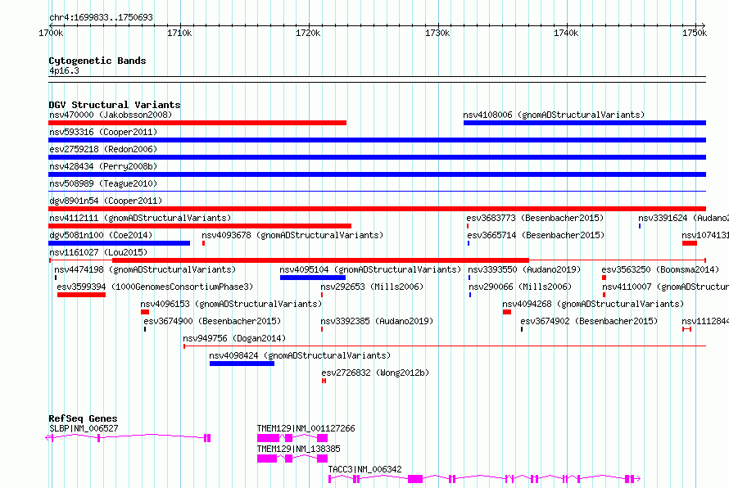Click blue bar under nsv4098424
The image size is (729, 488).
(242, 364)
